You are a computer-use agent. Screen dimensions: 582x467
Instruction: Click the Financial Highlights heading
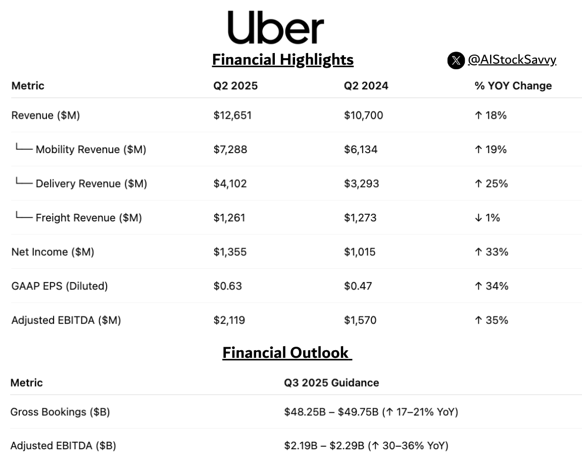coord(283,60)
